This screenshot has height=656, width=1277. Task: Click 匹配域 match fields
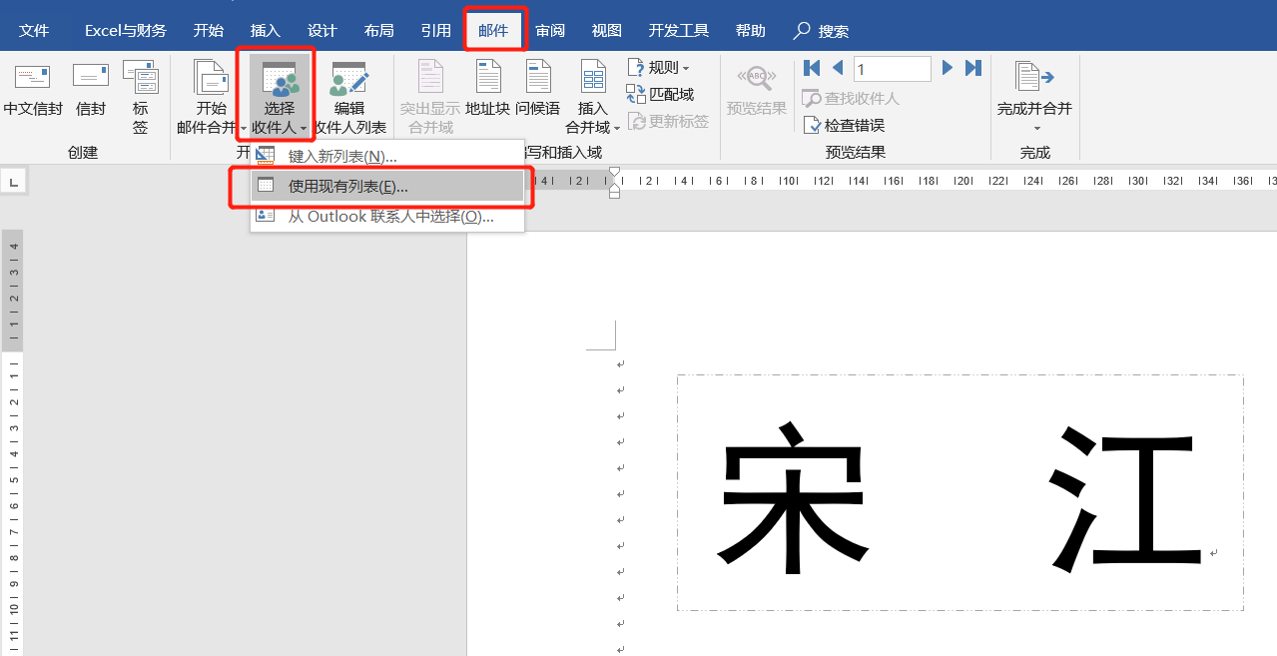(x=660, y=94)
